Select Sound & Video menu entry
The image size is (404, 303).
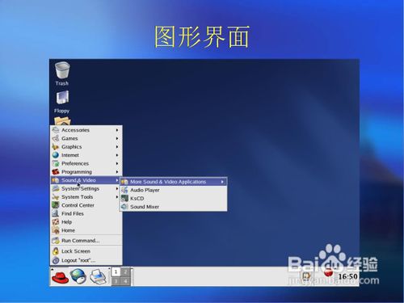86,180
